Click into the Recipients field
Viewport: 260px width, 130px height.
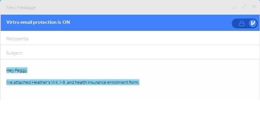pyautogui.click(x=130, y=39)
